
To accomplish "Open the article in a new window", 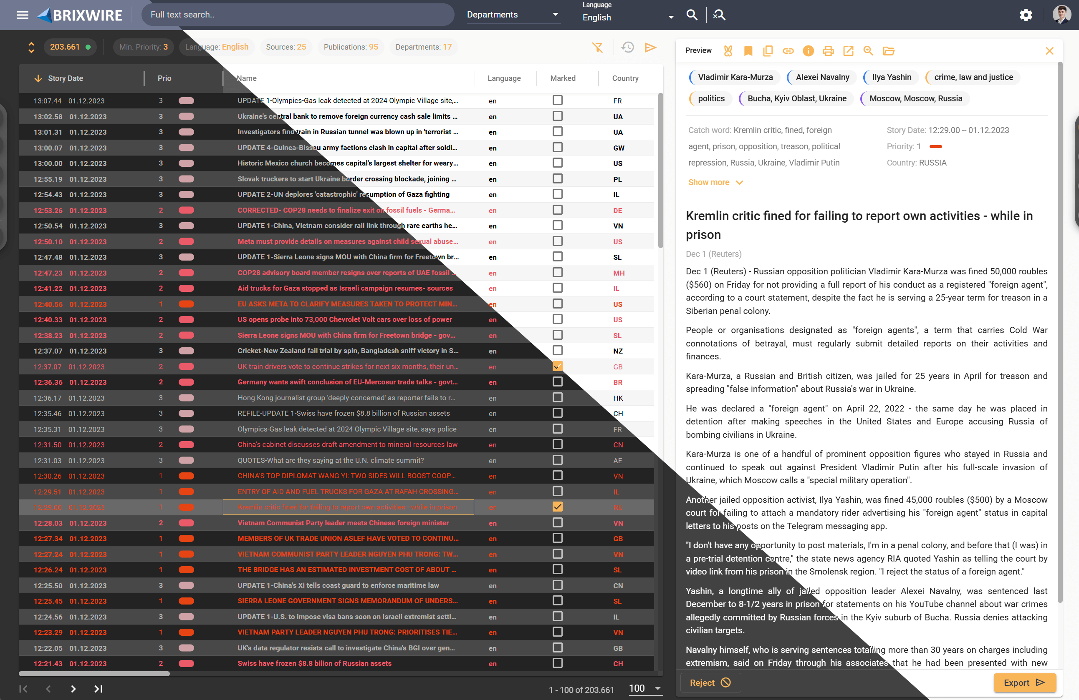I will (x=848, y=51).
